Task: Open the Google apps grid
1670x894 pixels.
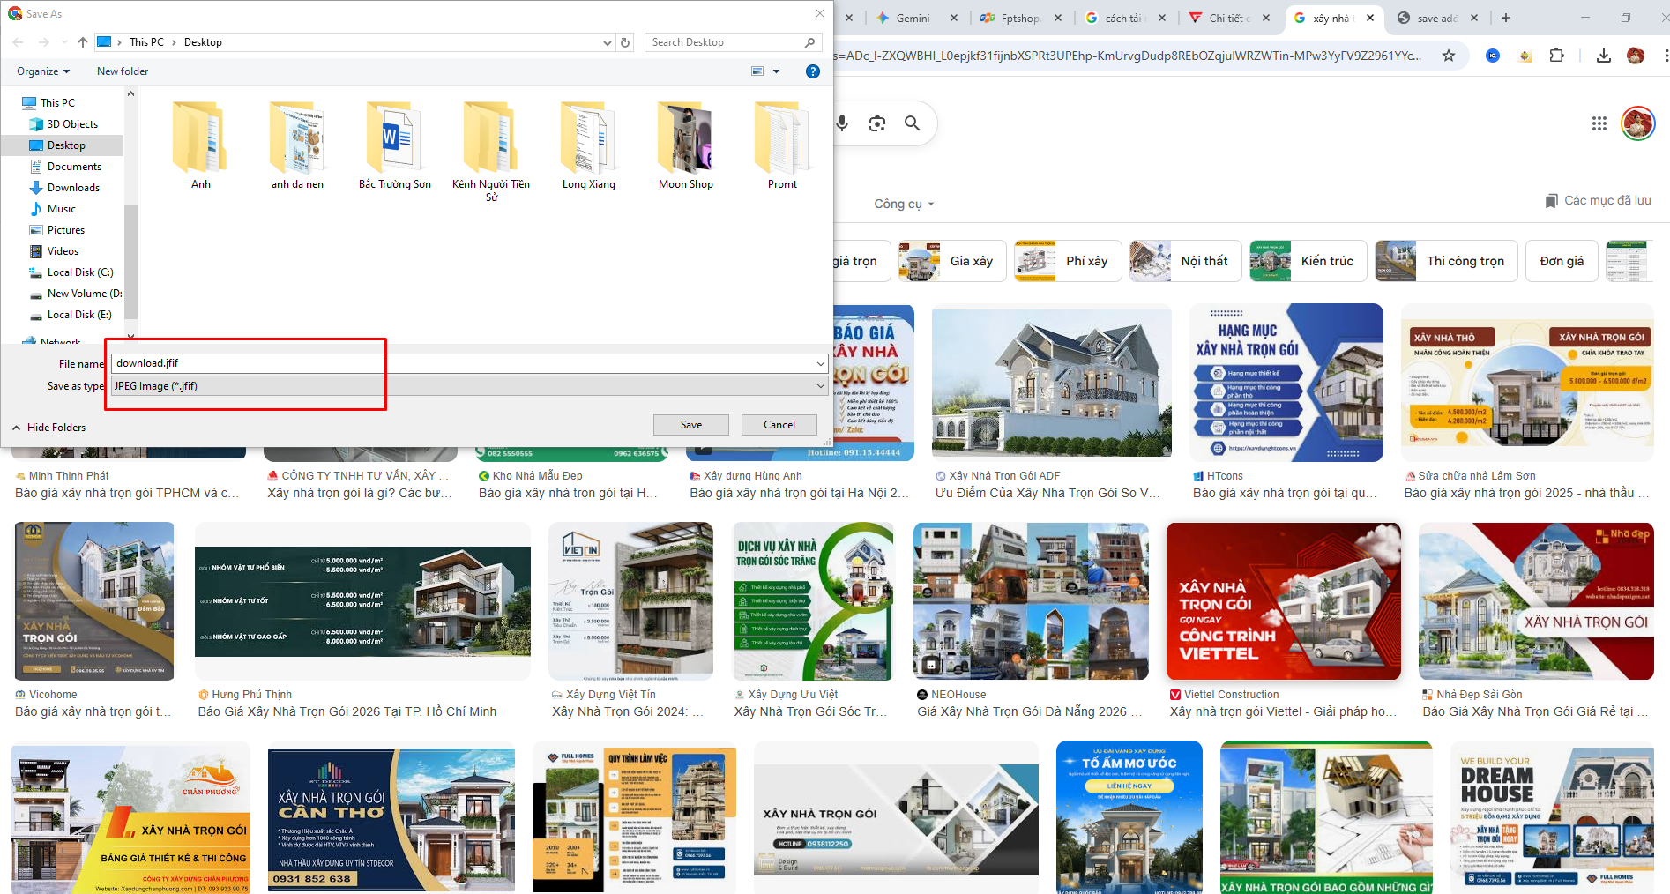Action: pyautogui.click(x=1599, y=123)
